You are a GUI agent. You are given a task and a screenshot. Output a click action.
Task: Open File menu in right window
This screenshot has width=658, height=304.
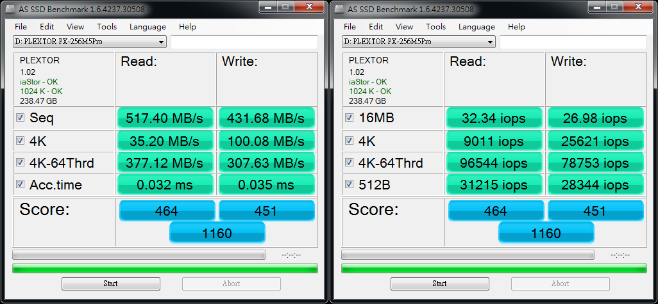click(x=350, y=27)
